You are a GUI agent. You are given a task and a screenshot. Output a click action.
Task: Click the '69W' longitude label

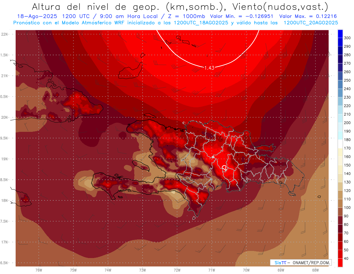(x=281, y=270)
